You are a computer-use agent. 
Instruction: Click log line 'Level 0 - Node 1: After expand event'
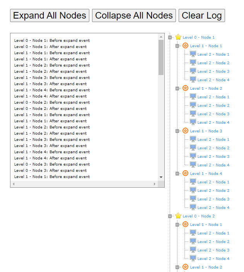(x=50, y=47)
